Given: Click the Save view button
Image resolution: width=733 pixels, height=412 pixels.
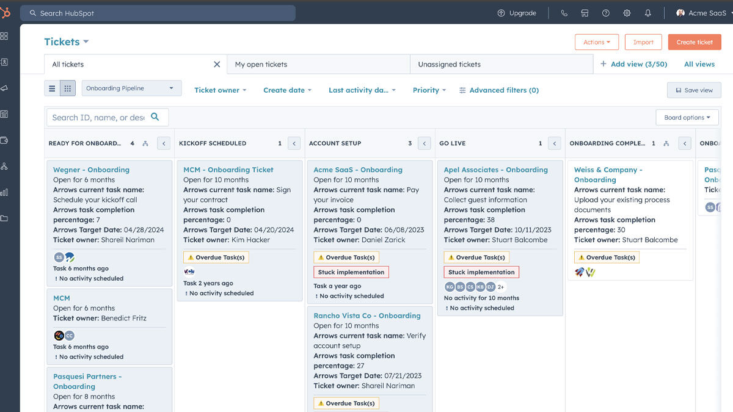Looking at the screenshot, I should 694,90.
